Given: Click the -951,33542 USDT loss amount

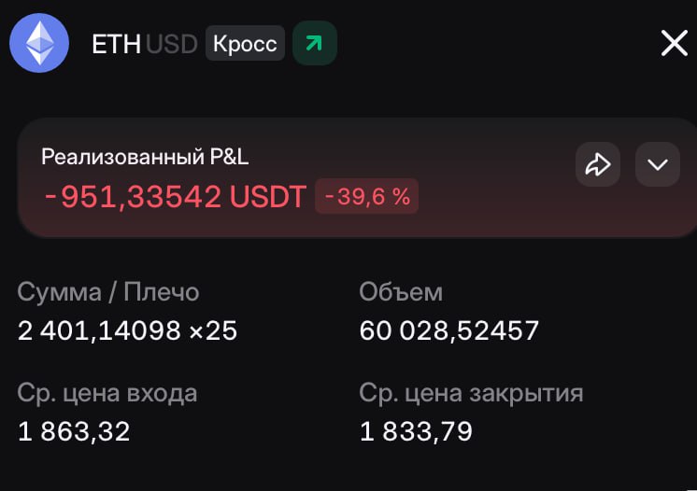Looking at the screenshot, I should [175, 197].
